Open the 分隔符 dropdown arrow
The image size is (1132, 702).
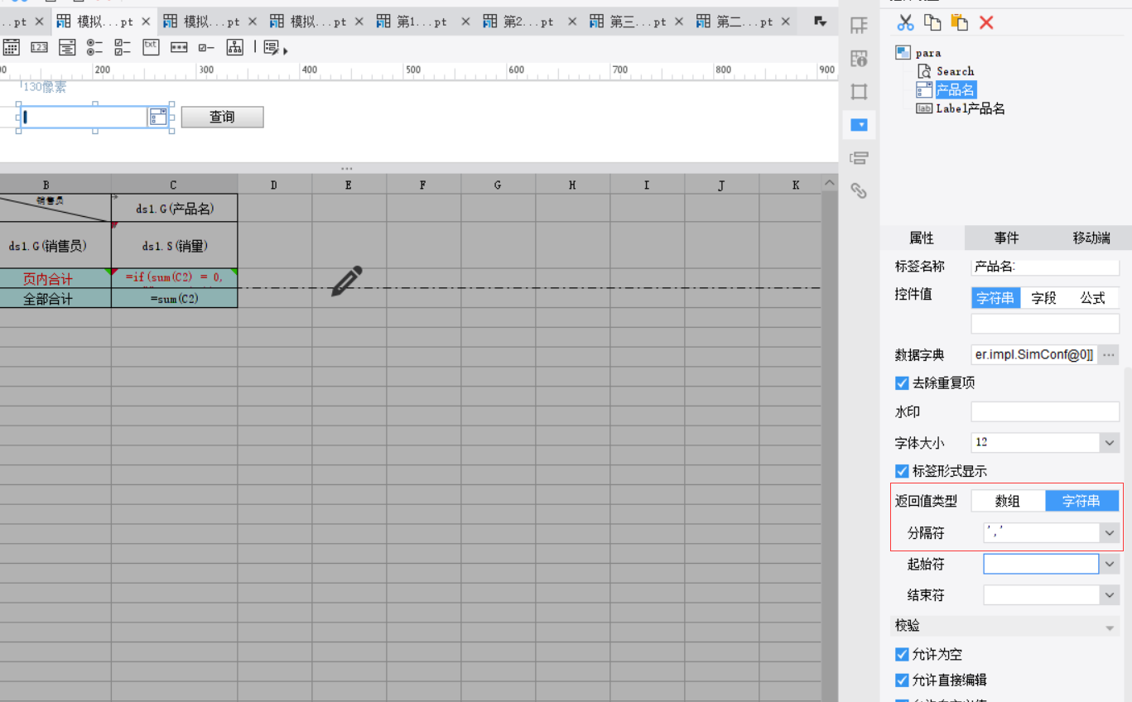tap(1110, 533)
